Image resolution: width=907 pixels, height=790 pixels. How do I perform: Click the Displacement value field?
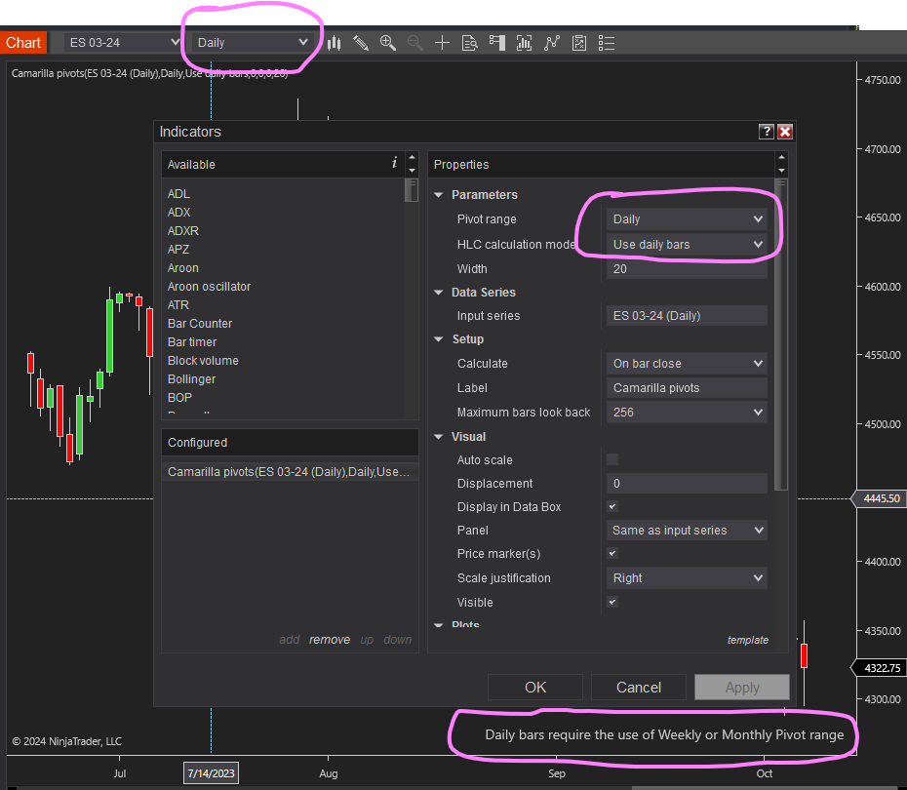click(688, 484)
